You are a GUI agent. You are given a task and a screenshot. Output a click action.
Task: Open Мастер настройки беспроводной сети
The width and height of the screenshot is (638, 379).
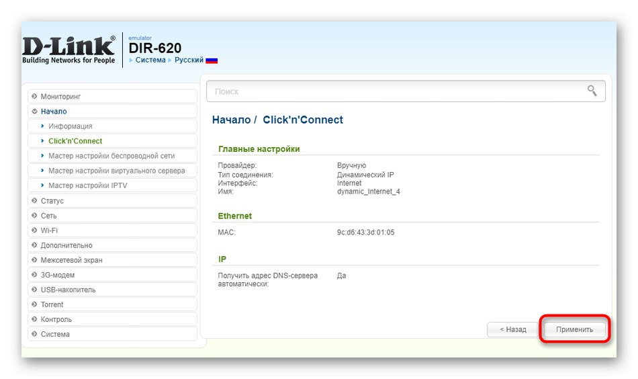(x=111, y=156)
